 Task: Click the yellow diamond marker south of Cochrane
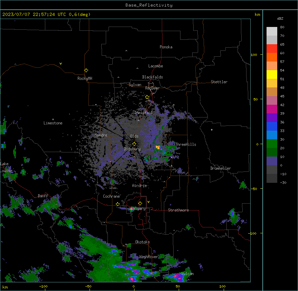point(118,204)
